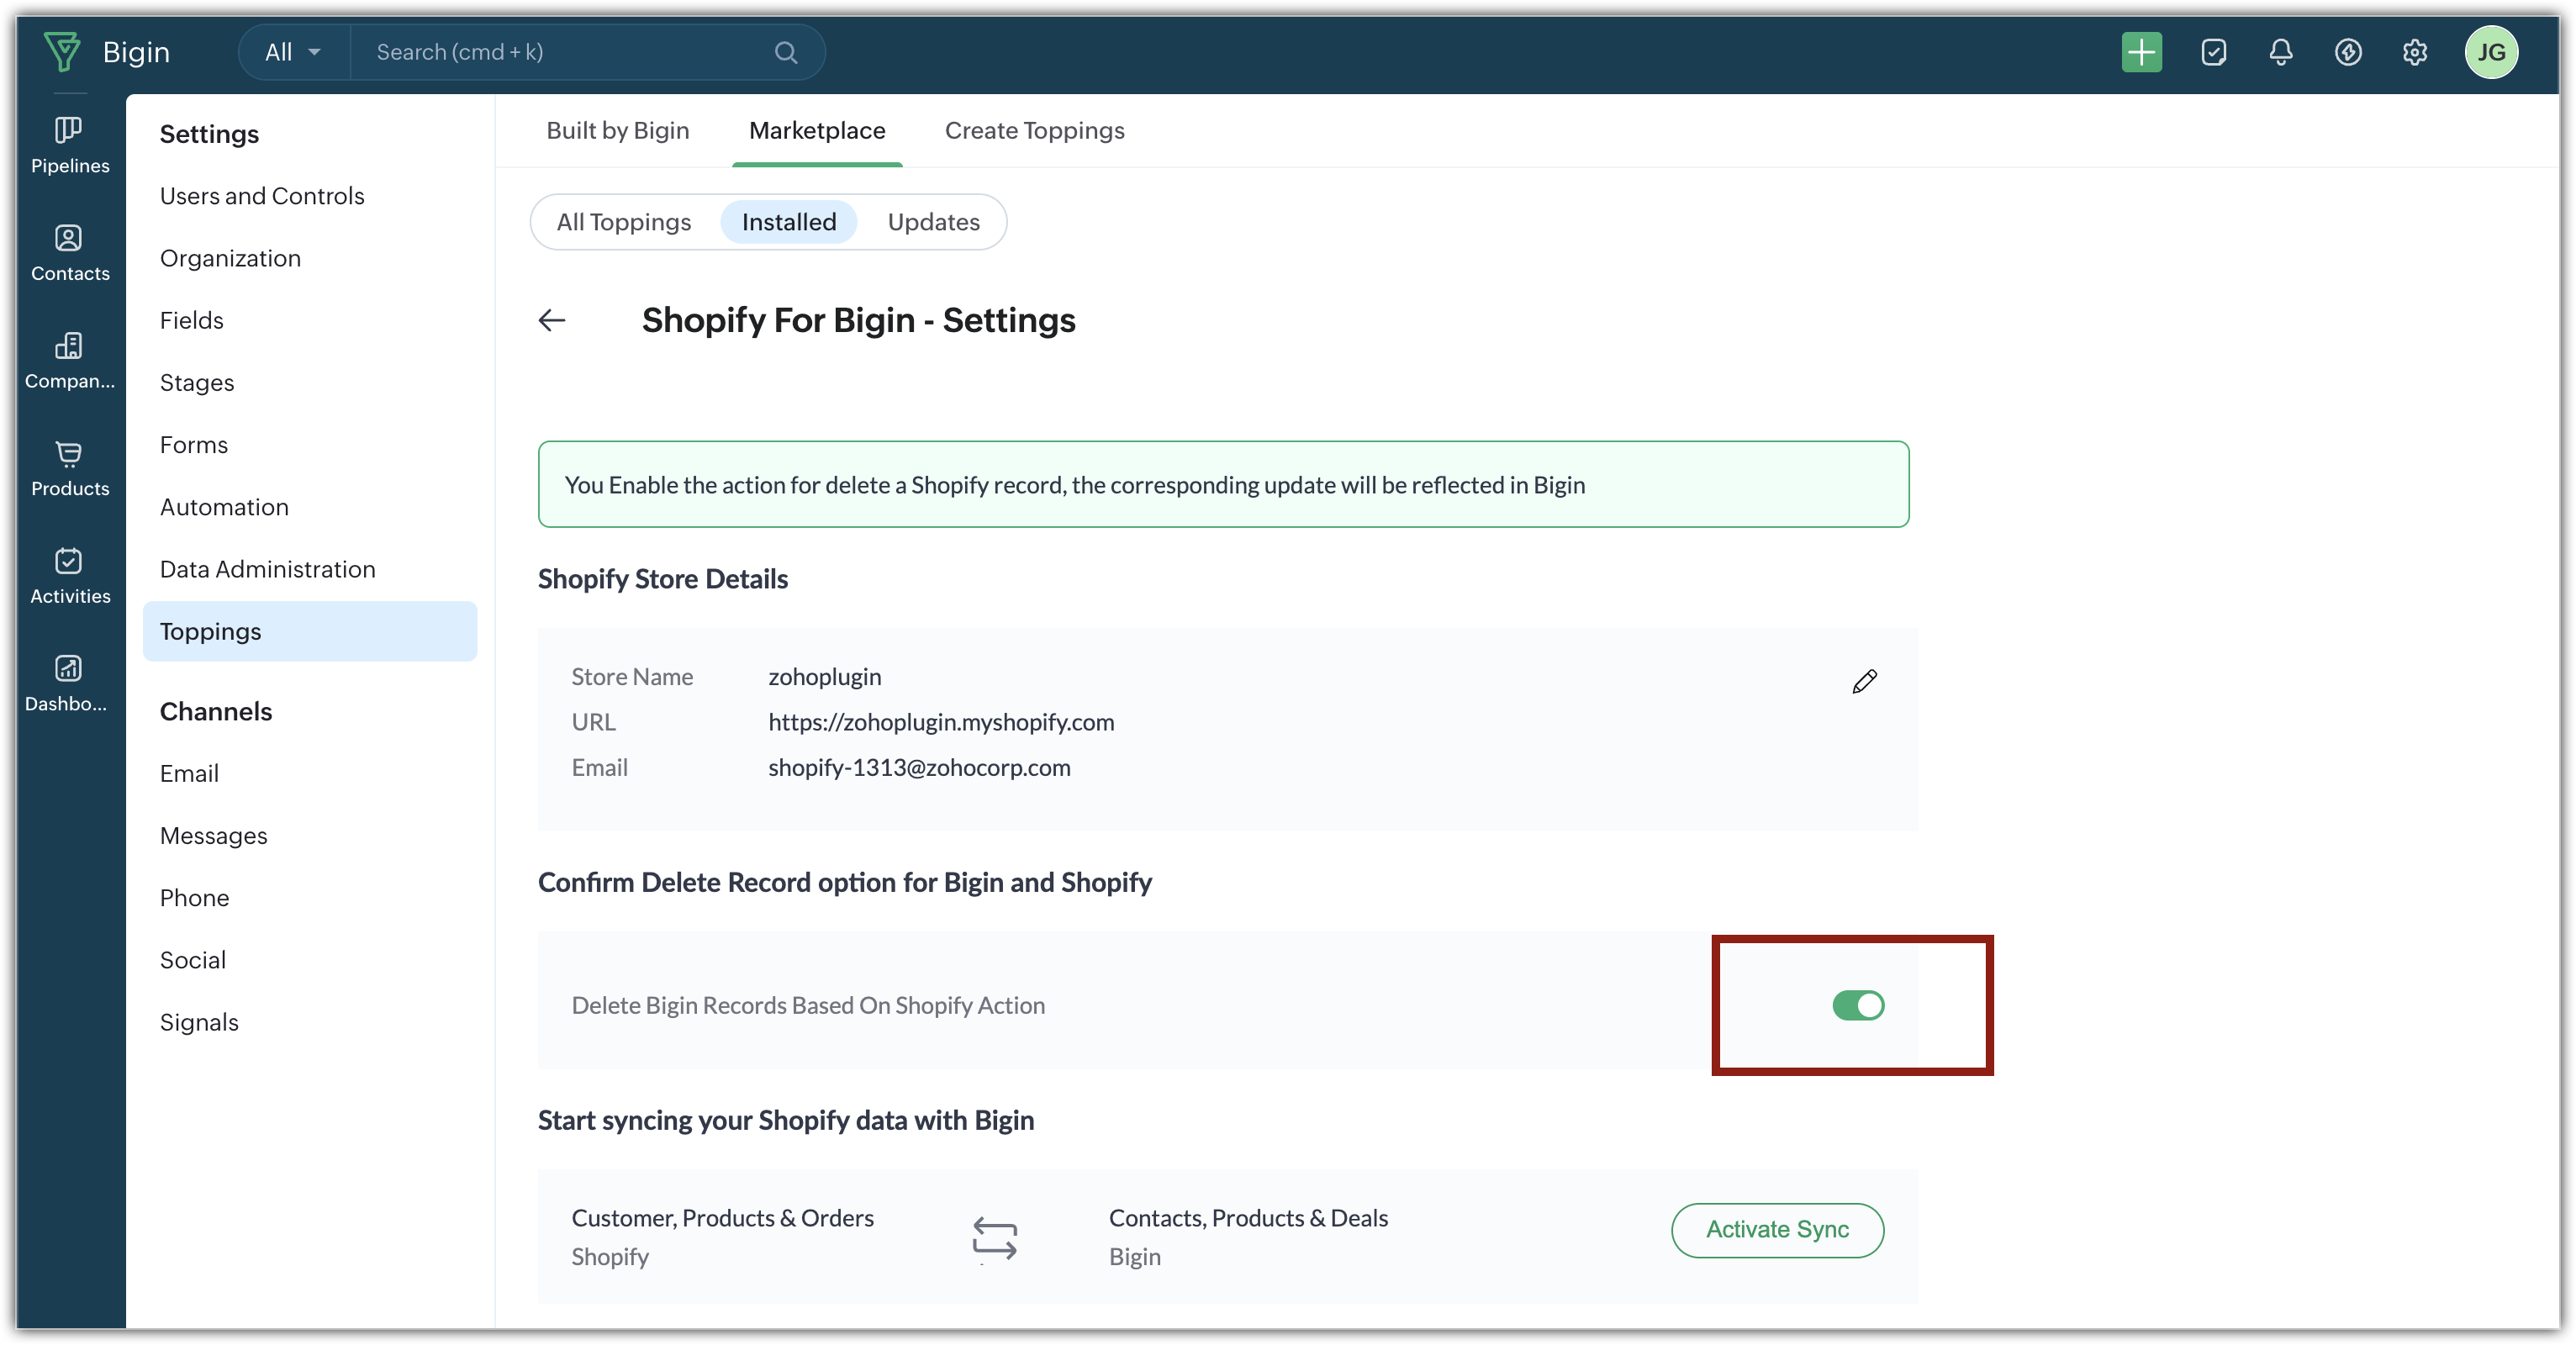Click the green plus create button
This screenshot has height=1345, width=2576.
click(2141, 52)
